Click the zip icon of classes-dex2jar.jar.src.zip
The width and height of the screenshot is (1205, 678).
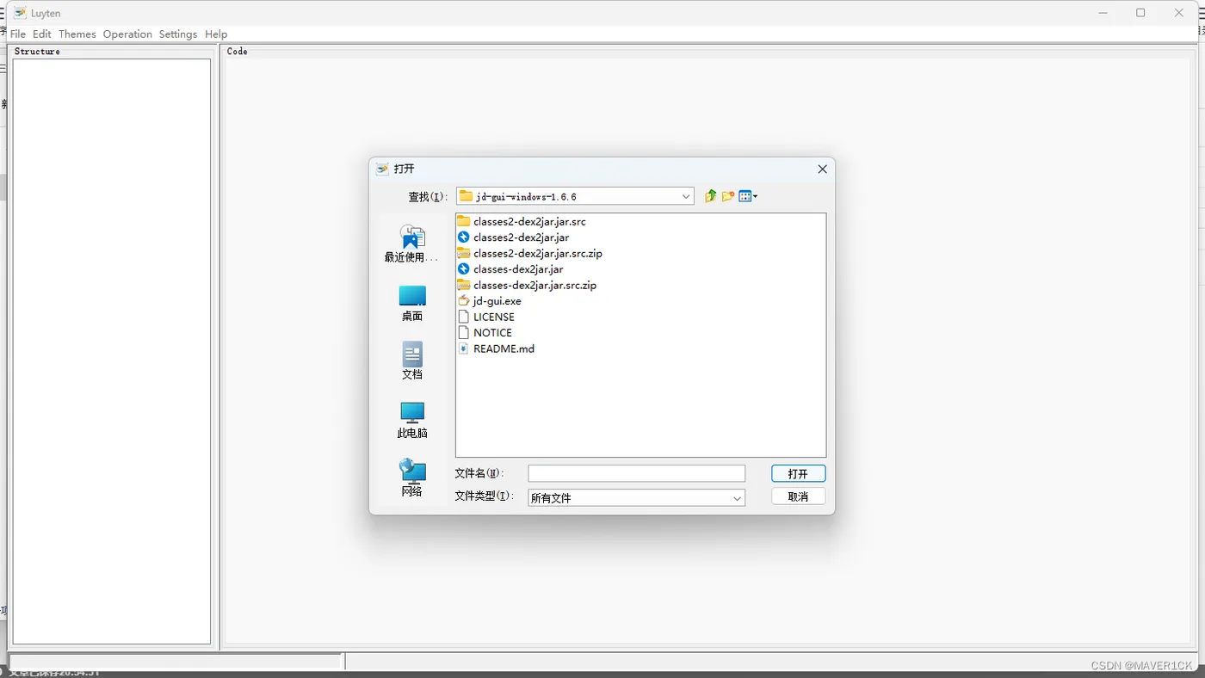464,285
